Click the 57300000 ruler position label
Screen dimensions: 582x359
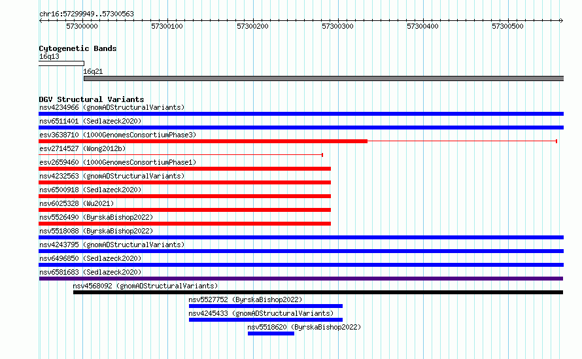(82, 26)
